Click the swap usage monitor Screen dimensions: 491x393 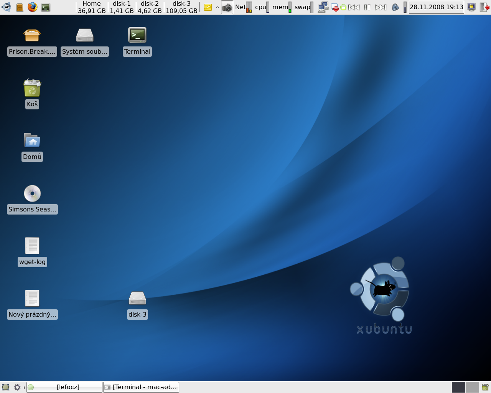[x=304, y=7]
